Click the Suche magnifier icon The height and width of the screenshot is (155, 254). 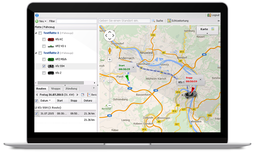(153, 21)
